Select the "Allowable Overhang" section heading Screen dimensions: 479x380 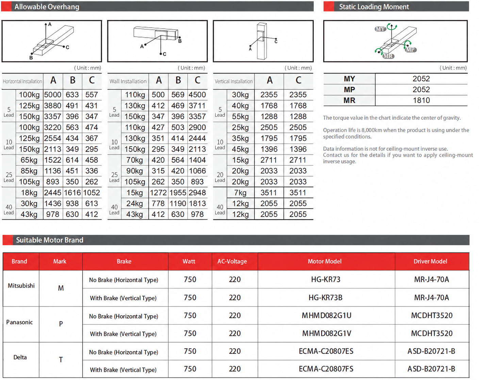click(x=47, y=7)
